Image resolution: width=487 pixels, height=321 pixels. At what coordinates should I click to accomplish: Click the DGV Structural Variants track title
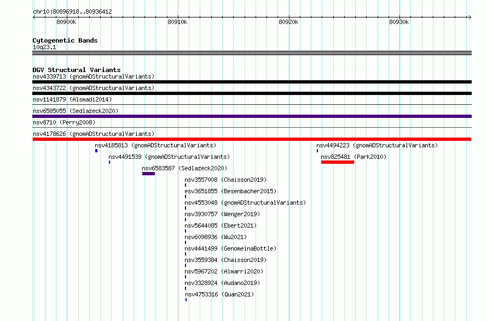tap(77, 70)
